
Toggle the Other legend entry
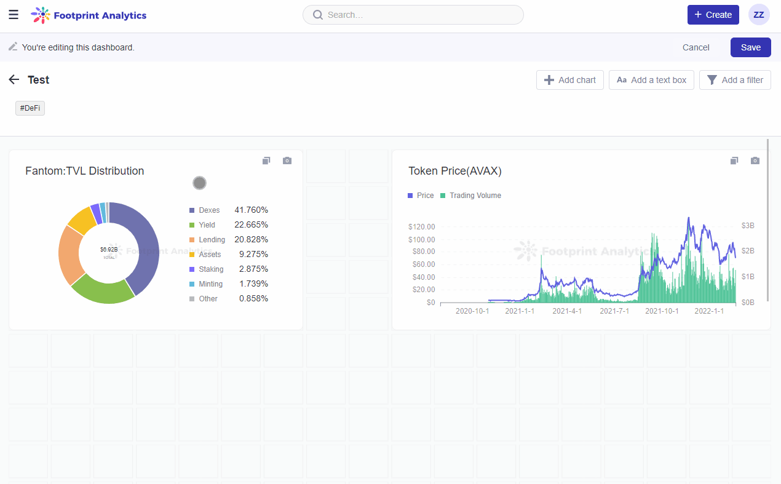[204, 299]
